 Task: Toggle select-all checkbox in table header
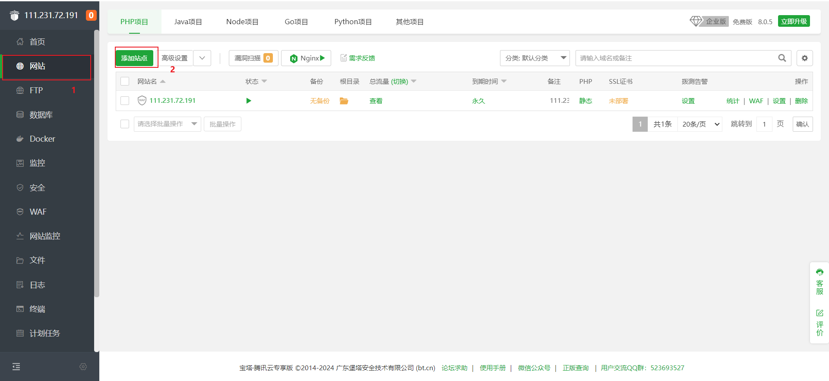(x=125, y=81)
